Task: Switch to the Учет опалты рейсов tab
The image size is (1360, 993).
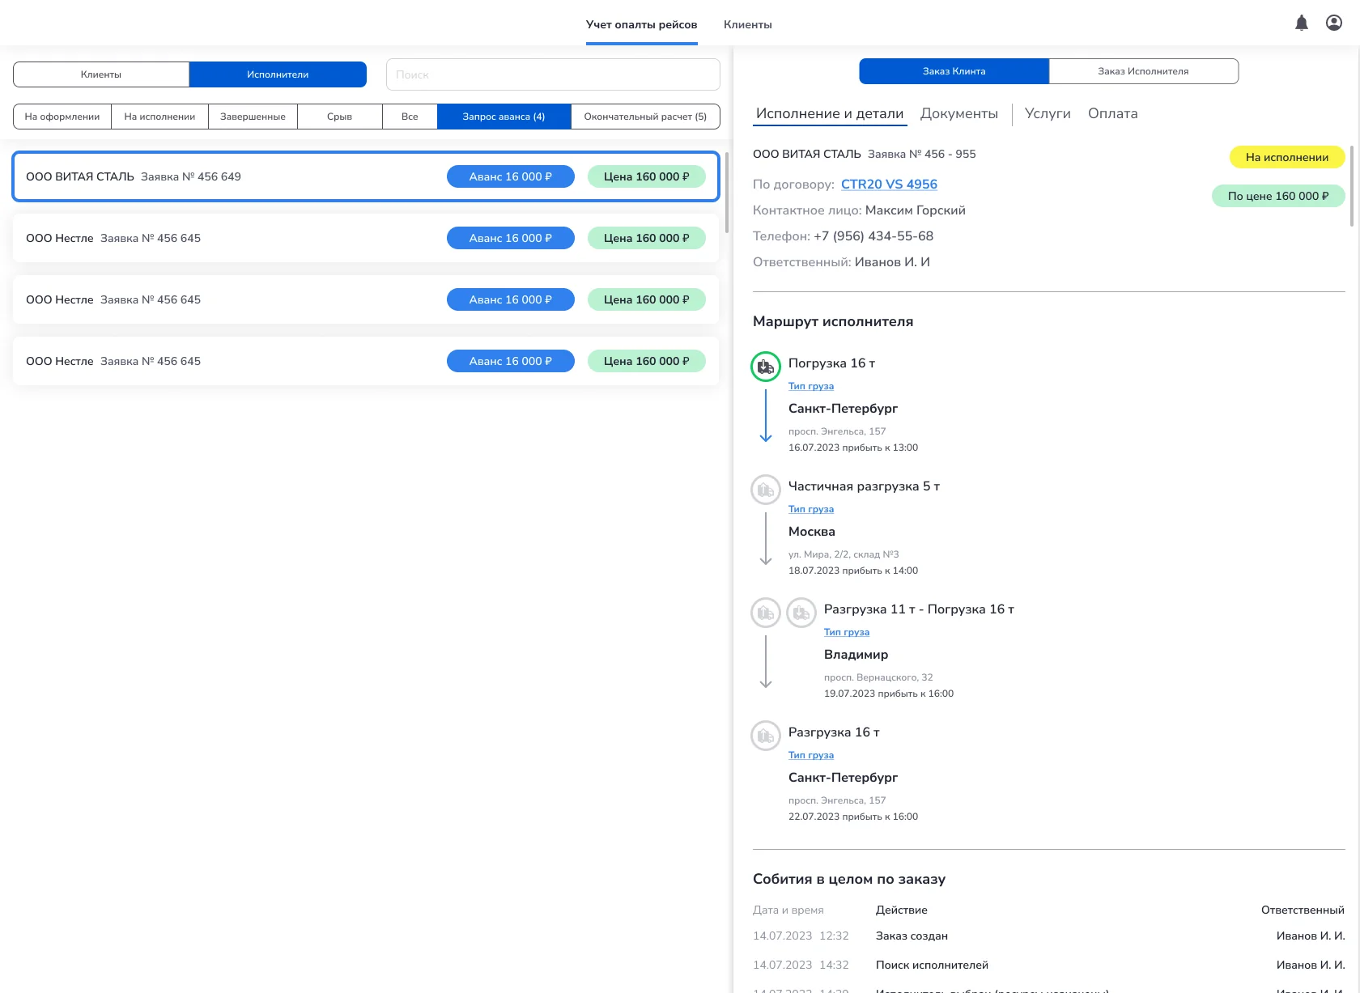Action: (641, 24)
